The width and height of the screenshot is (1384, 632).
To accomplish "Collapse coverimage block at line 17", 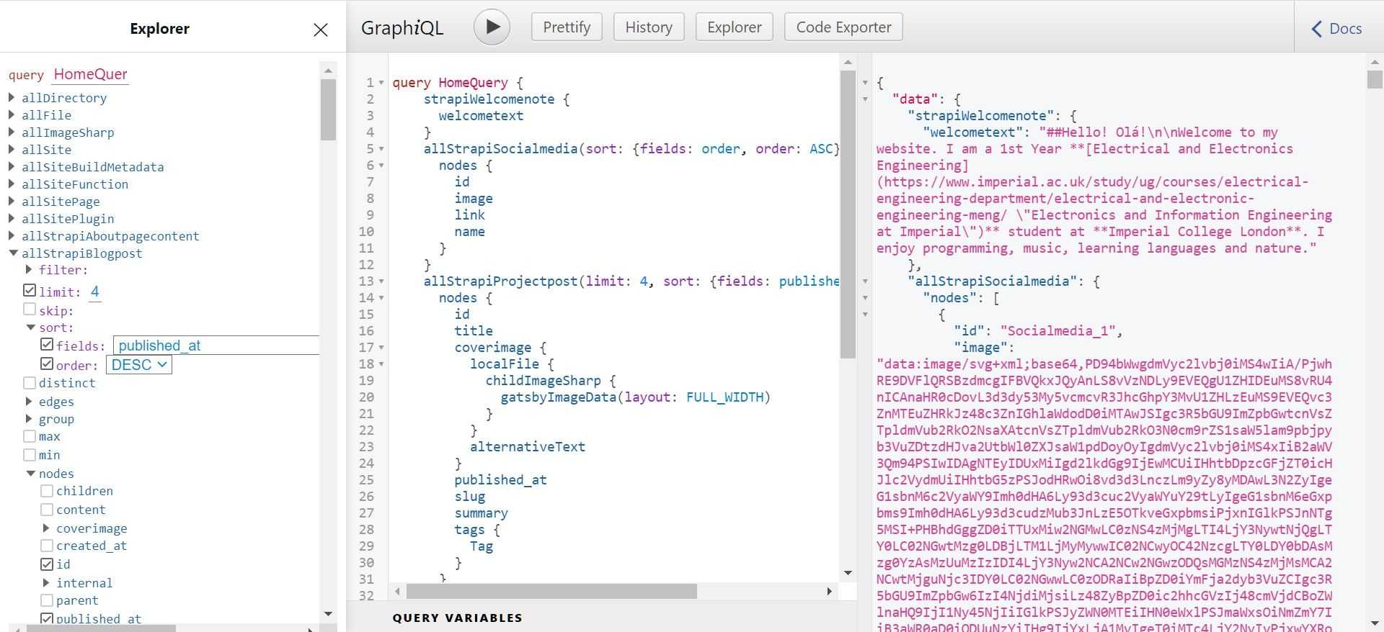I will [x=381, y=348].
